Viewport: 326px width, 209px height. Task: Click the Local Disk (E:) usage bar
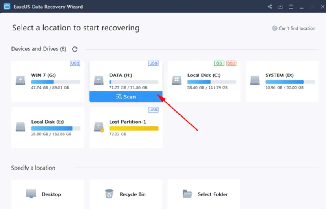point(55,128)
